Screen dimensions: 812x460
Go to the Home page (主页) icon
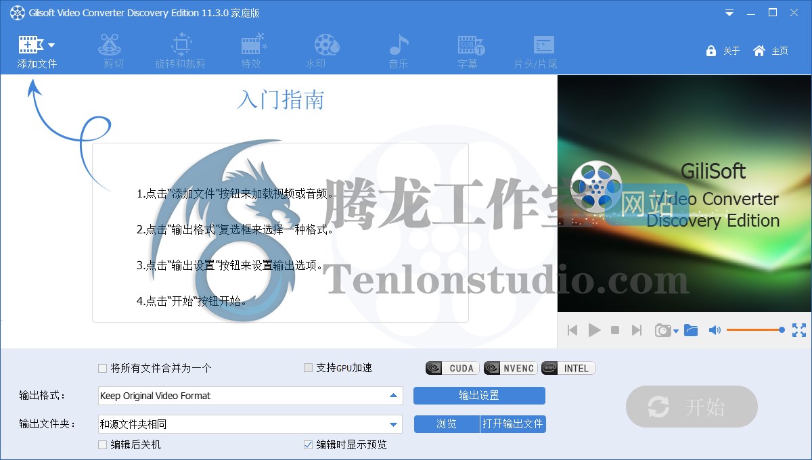[x=759, y=51]
